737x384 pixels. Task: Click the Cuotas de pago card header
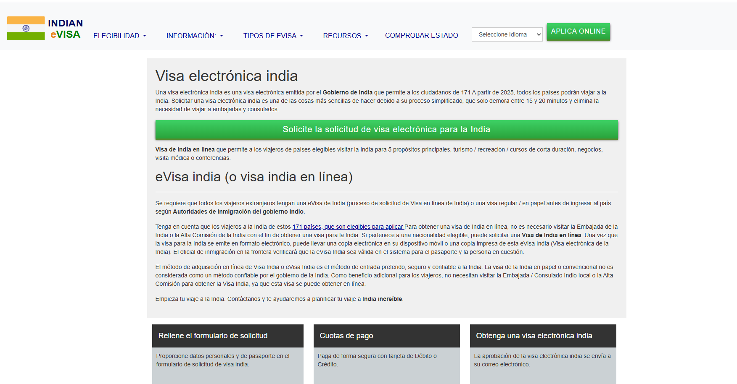tap(387, 336)
